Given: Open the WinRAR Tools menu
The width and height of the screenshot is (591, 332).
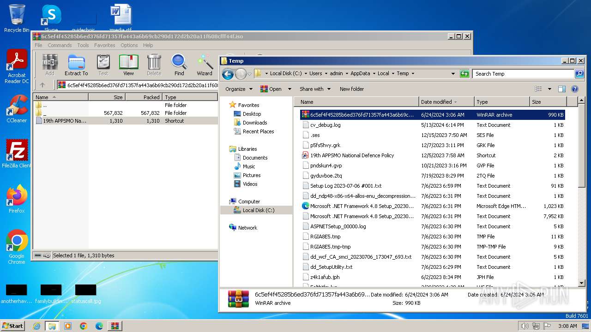Looking at the screenshot, I should (x=83, y=45).
